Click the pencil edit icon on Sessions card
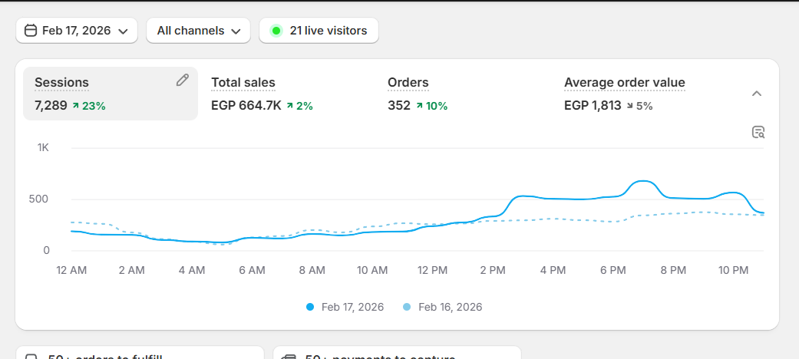Image resolution: width=799 pixels, height=359 pixels. pyautogui.click(x=182, y=80)
